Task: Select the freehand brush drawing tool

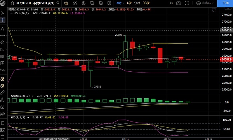Action: [x=2, y=100]
